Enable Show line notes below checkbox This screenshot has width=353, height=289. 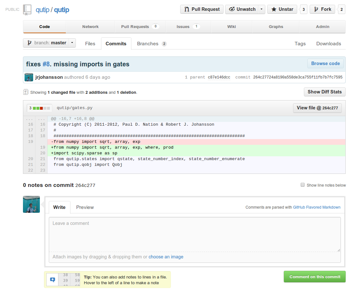pyautogui.click(x=303, y=185)
